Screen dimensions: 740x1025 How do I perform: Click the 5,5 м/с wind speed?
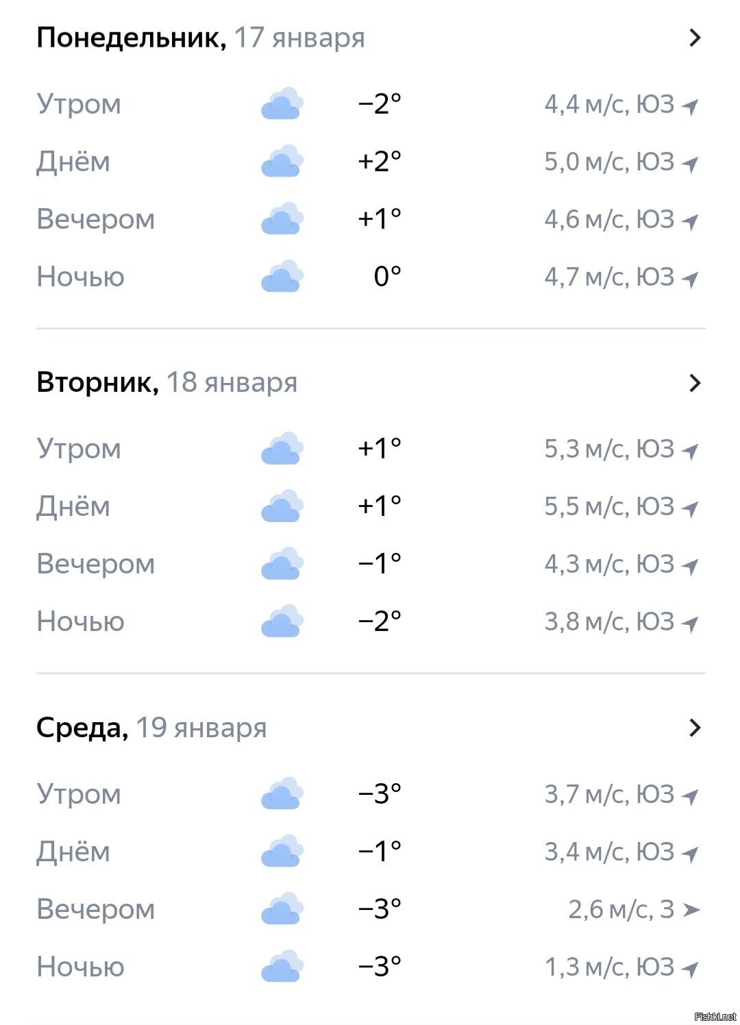tap(584, 506)
